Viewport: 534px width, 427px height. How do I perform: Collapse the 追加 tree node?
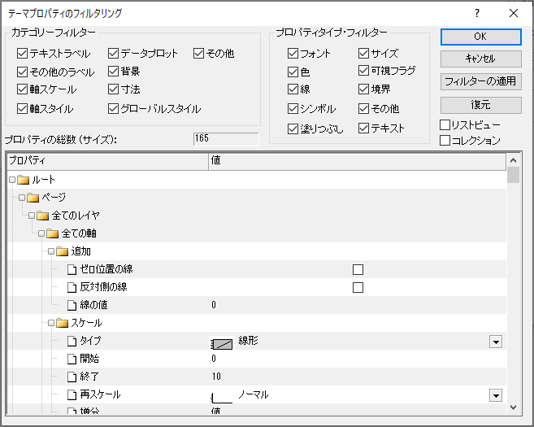pos(51,251)
